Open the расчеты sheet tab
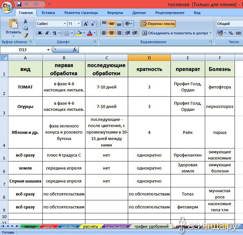This screenshot has height=235, width=243. click(90, 226)
